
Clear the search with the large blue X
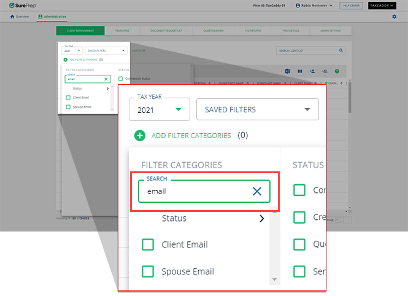(x=257, y=192)
